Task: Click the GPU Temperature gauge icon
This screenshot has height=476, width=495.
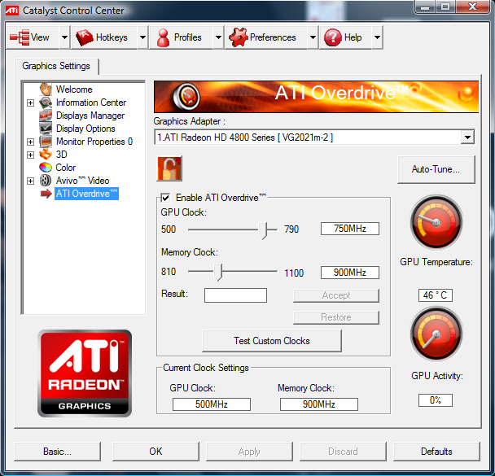Action: click(436, 223)
